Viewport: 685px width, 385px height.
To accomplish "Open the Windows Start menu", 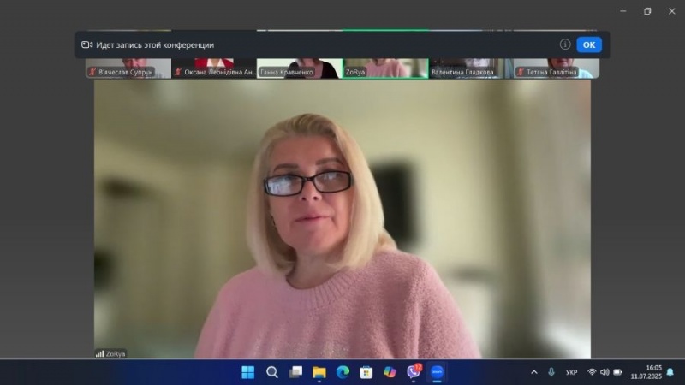I will [x=247, y=372].
